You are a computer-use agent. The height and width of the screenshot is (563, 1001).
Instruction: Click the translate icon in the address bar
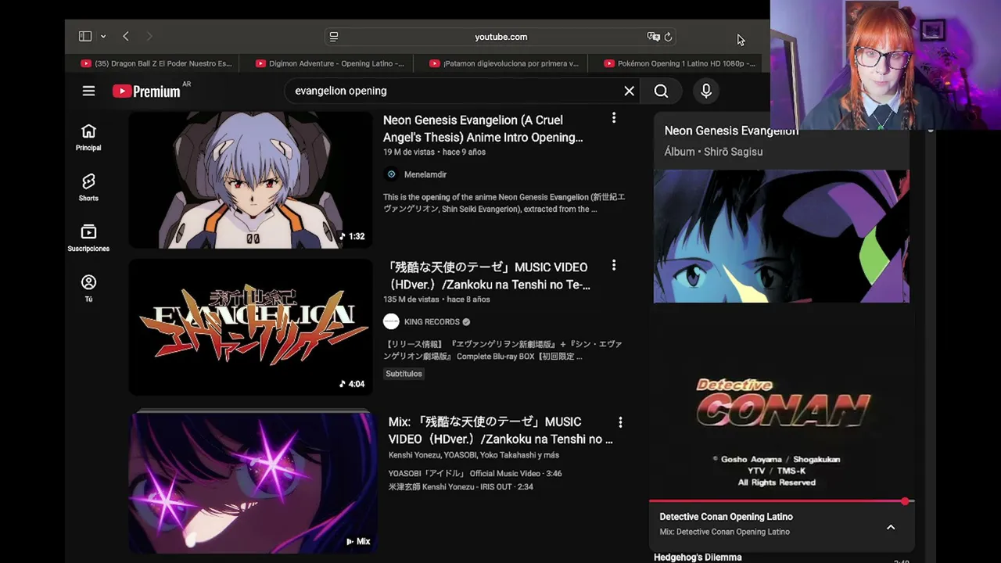click(x=653, y=37)
